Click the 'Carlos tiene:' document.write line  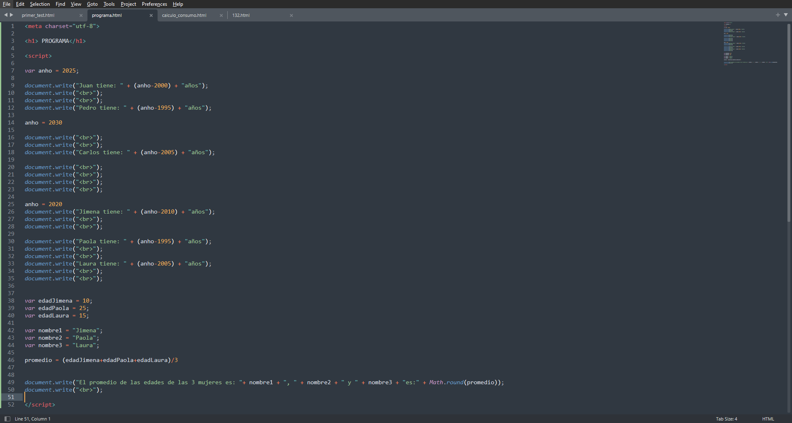click(x=120, y=152)
